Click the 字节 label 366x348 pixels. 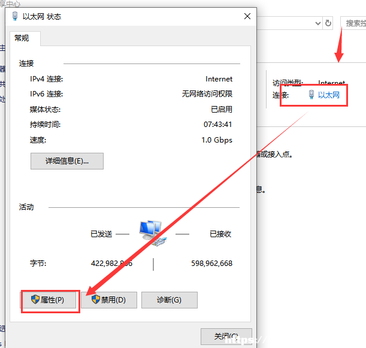(38, 264)
